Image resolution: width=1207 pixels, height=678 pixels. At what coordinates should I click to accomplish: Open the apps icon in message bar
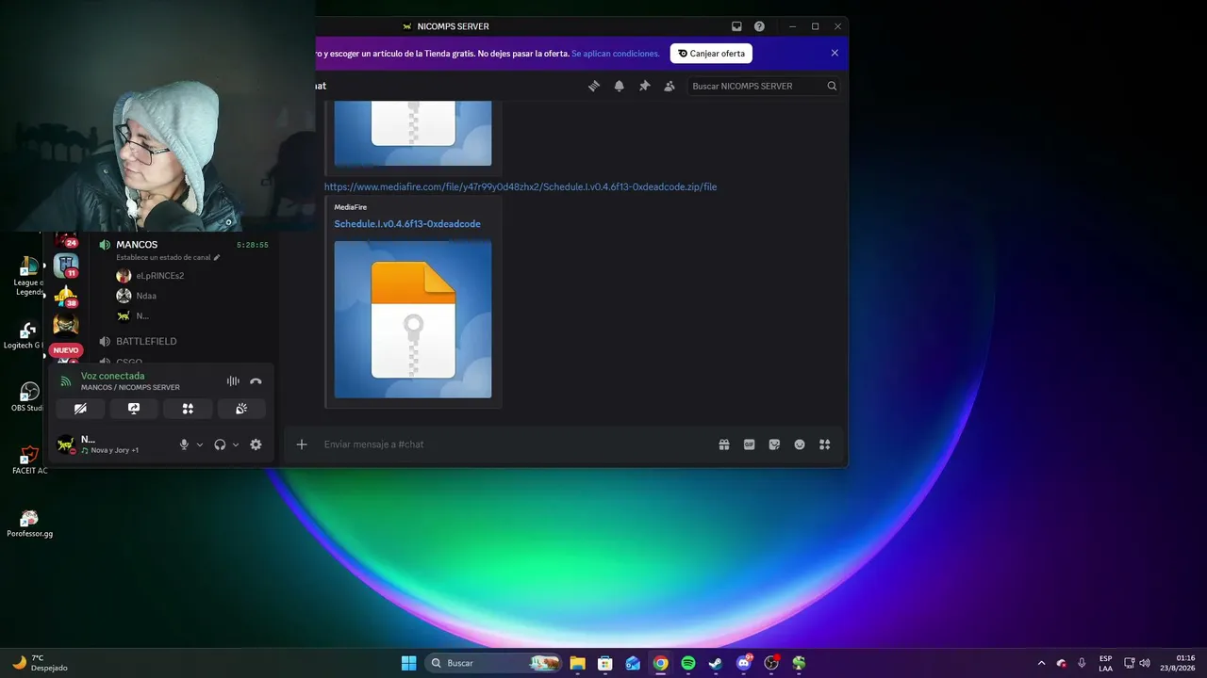pos(824,444)
